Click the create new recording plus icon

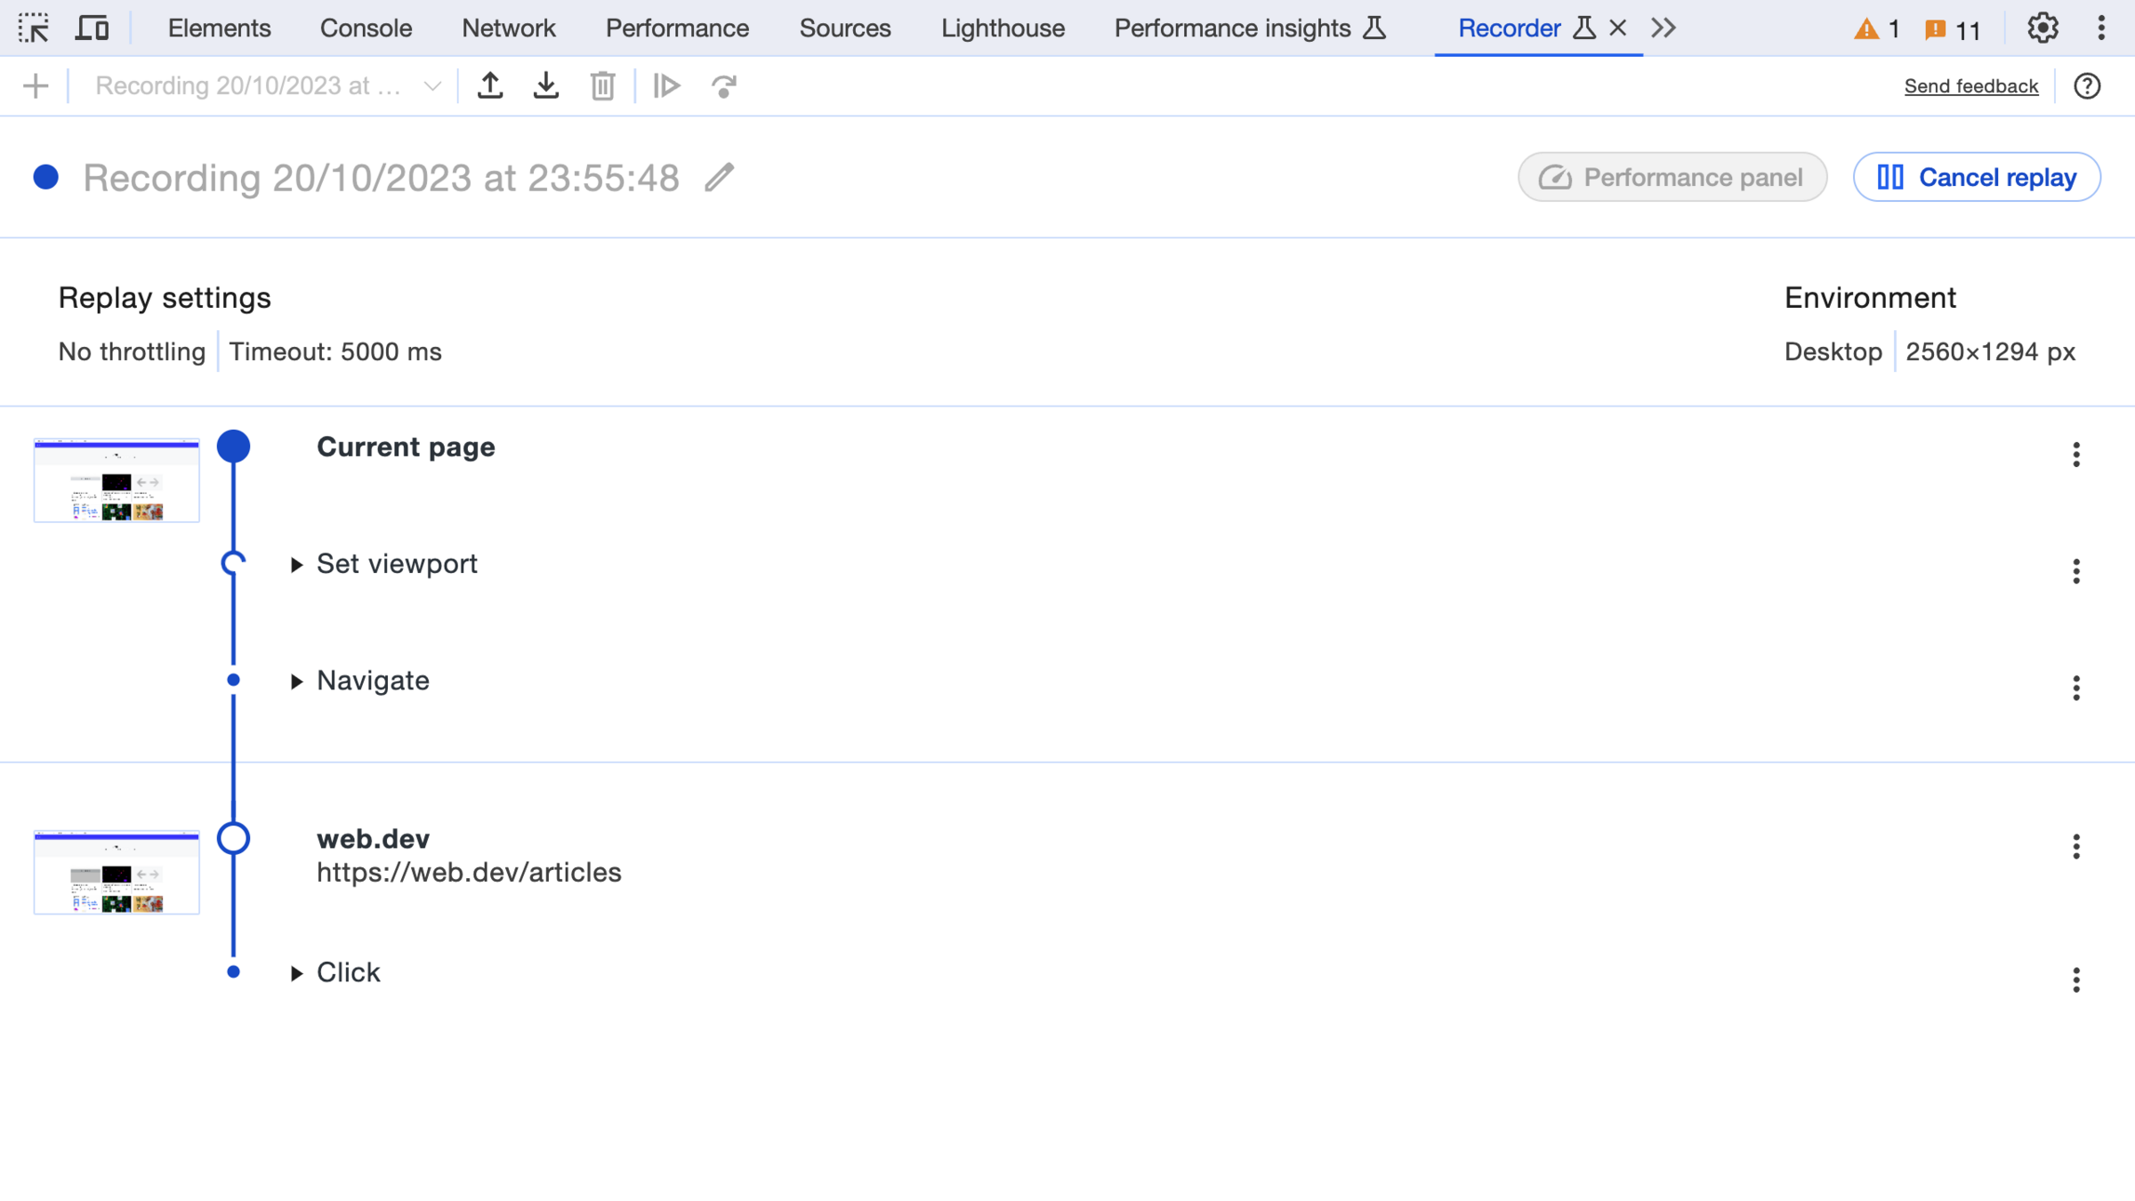coord(36,86)
